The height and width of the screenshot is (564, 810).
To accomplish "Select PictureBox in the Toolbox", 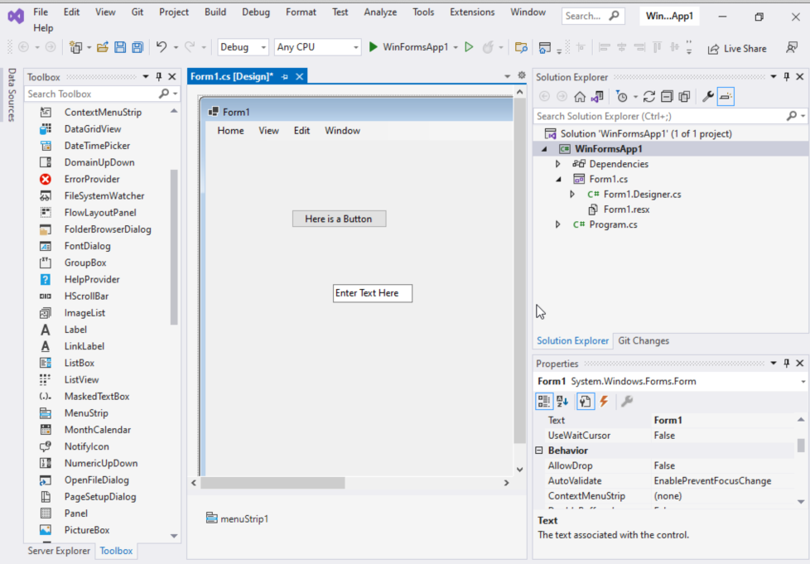I will [87, 530].
